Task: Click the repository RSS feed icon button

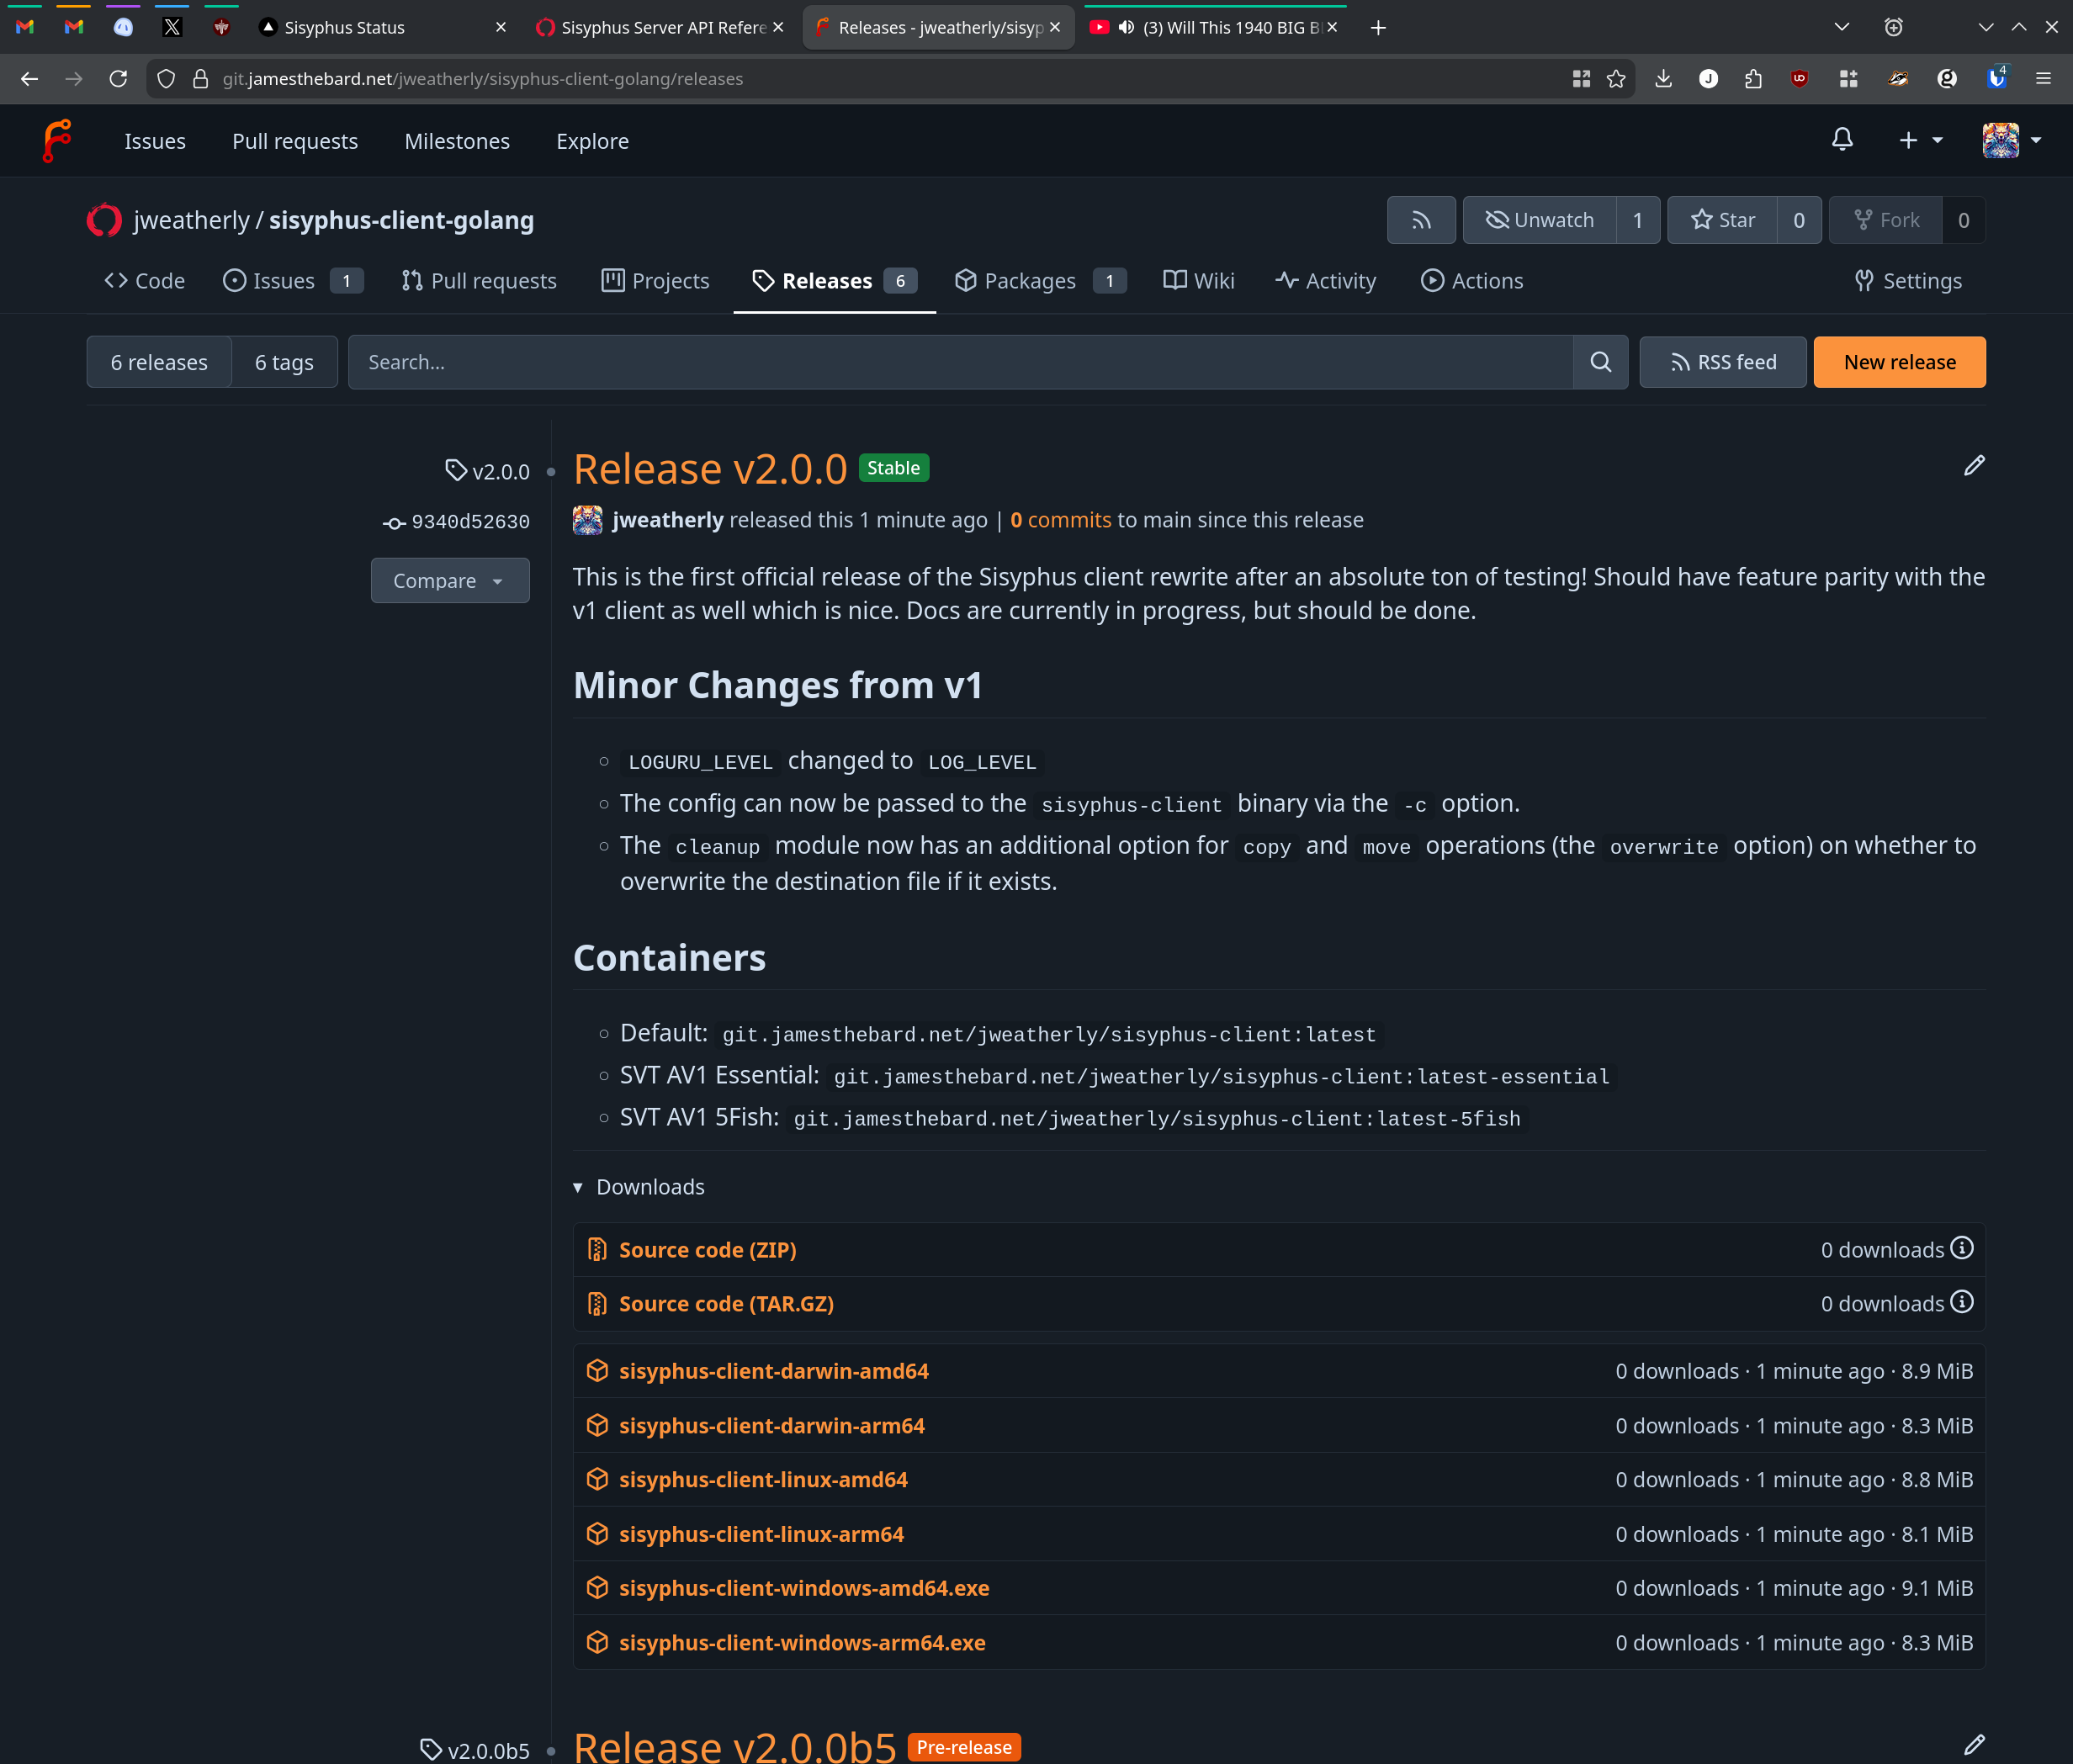Action: coord(1420,220)
